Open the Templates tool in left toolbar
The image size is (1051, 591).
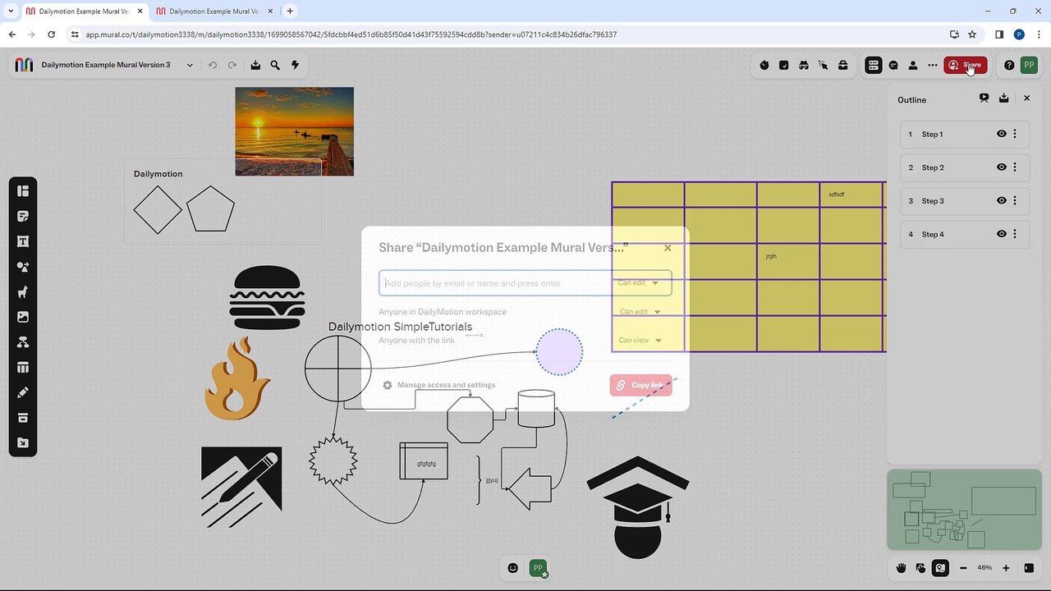point(23,191)
